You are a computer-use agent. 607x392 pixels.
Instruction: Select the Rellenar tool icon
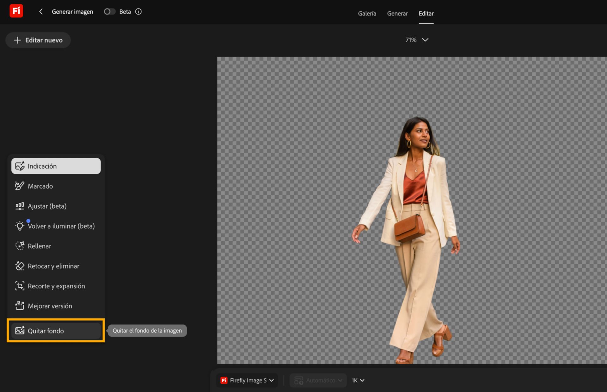pos(20,246)
